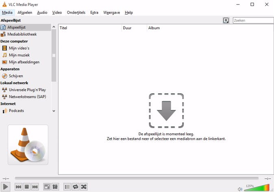Open the Ondertitels menu
The height and width of the screenshot is (192, 274).
tap(76, 13)
